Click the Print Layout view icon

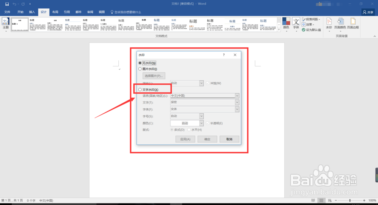point(321,200)
